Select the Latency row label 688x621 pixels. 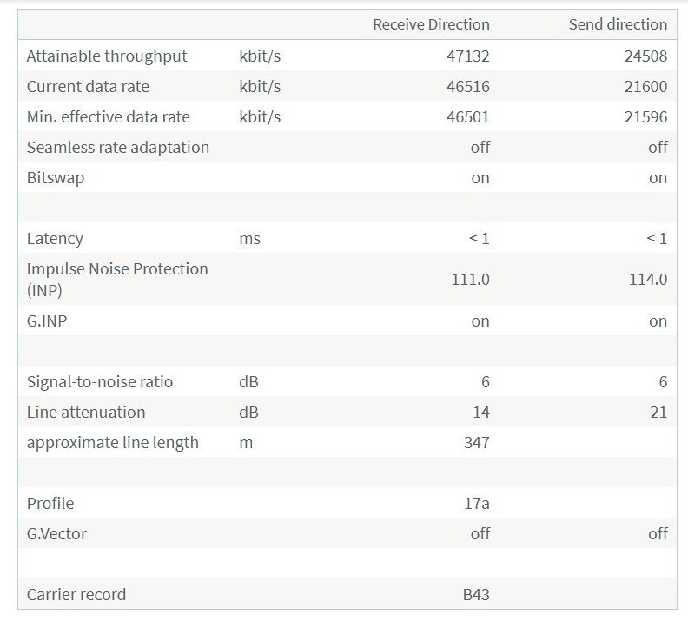pyautogui.click(x=55, y=239)
